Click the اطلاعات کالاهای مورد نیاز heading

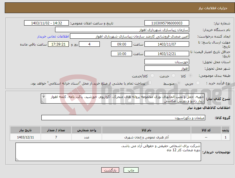click(208, 108)
